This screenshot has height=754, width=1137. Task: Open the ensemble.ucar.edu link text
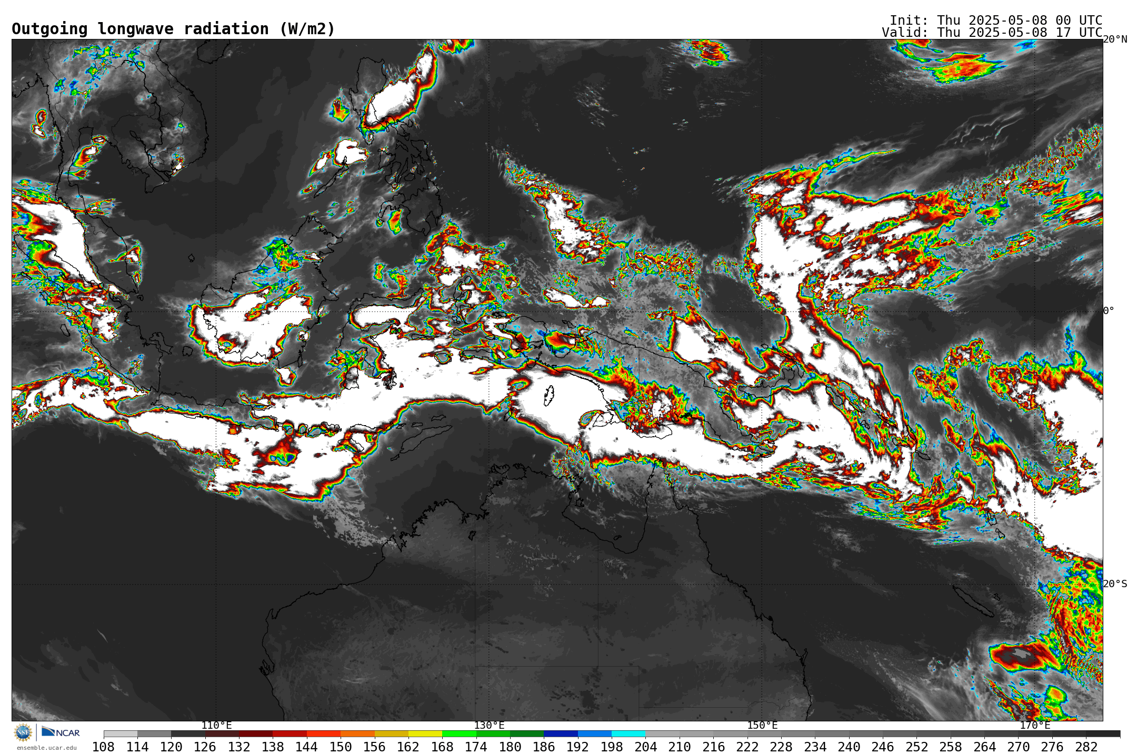coord(46,748)
